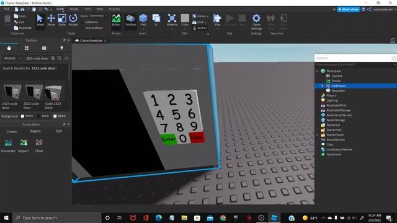Switch to Terrain Editor Region tab

35,131
